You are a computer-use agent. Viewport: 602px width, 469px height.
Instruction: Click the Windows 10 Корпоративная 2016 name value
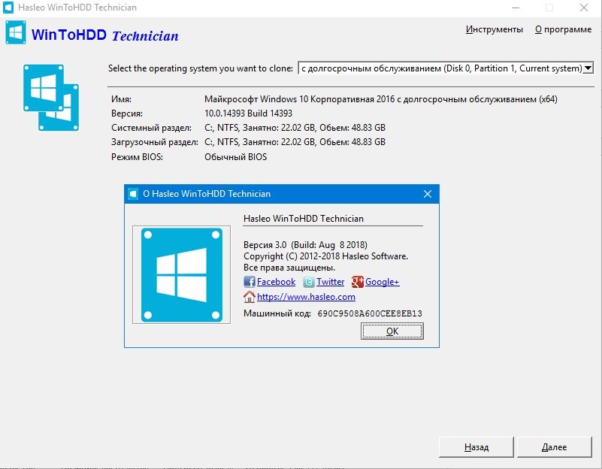coord(381,99)
